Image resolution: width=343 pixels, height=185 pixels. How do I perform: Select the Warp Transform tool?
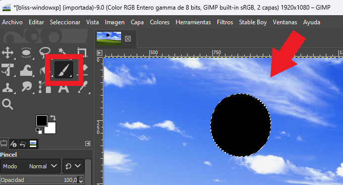(x=26, y=70)
